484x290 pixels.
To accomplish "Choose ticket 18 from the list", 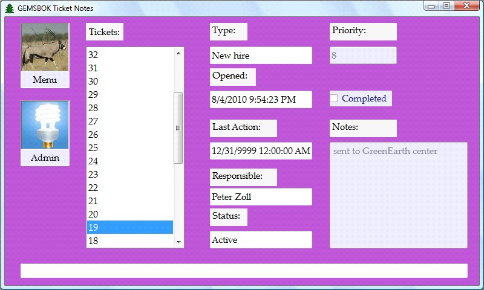I will 129,240.
